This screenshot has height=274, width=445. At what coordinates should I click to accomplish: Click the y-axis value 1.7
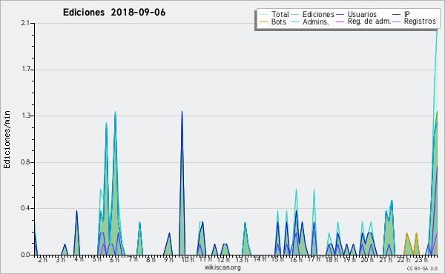[25, 70]
